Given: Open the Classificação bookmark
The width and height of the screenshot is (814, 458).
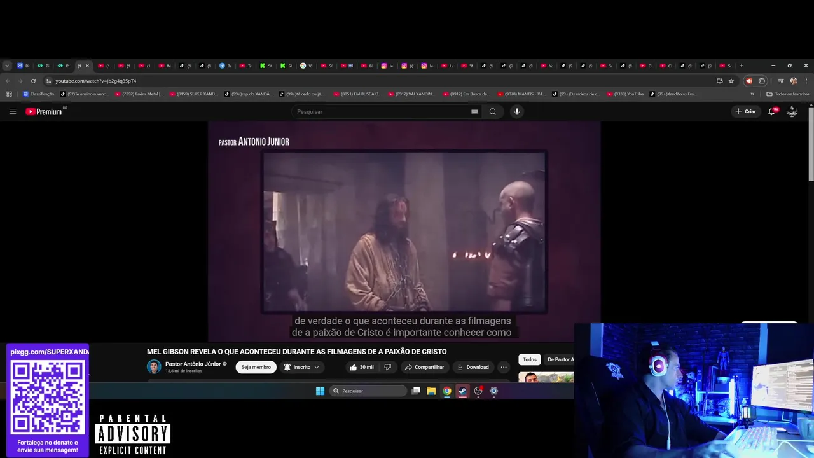Looking at the screenshot, I should 39,94.
